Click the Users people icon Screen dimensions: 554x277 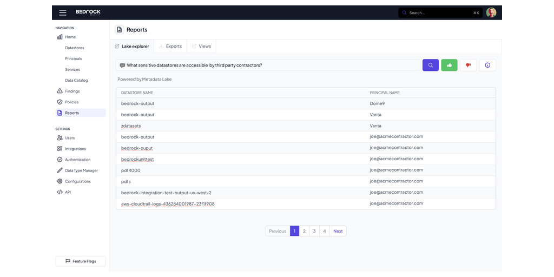[x=60, y=138]
